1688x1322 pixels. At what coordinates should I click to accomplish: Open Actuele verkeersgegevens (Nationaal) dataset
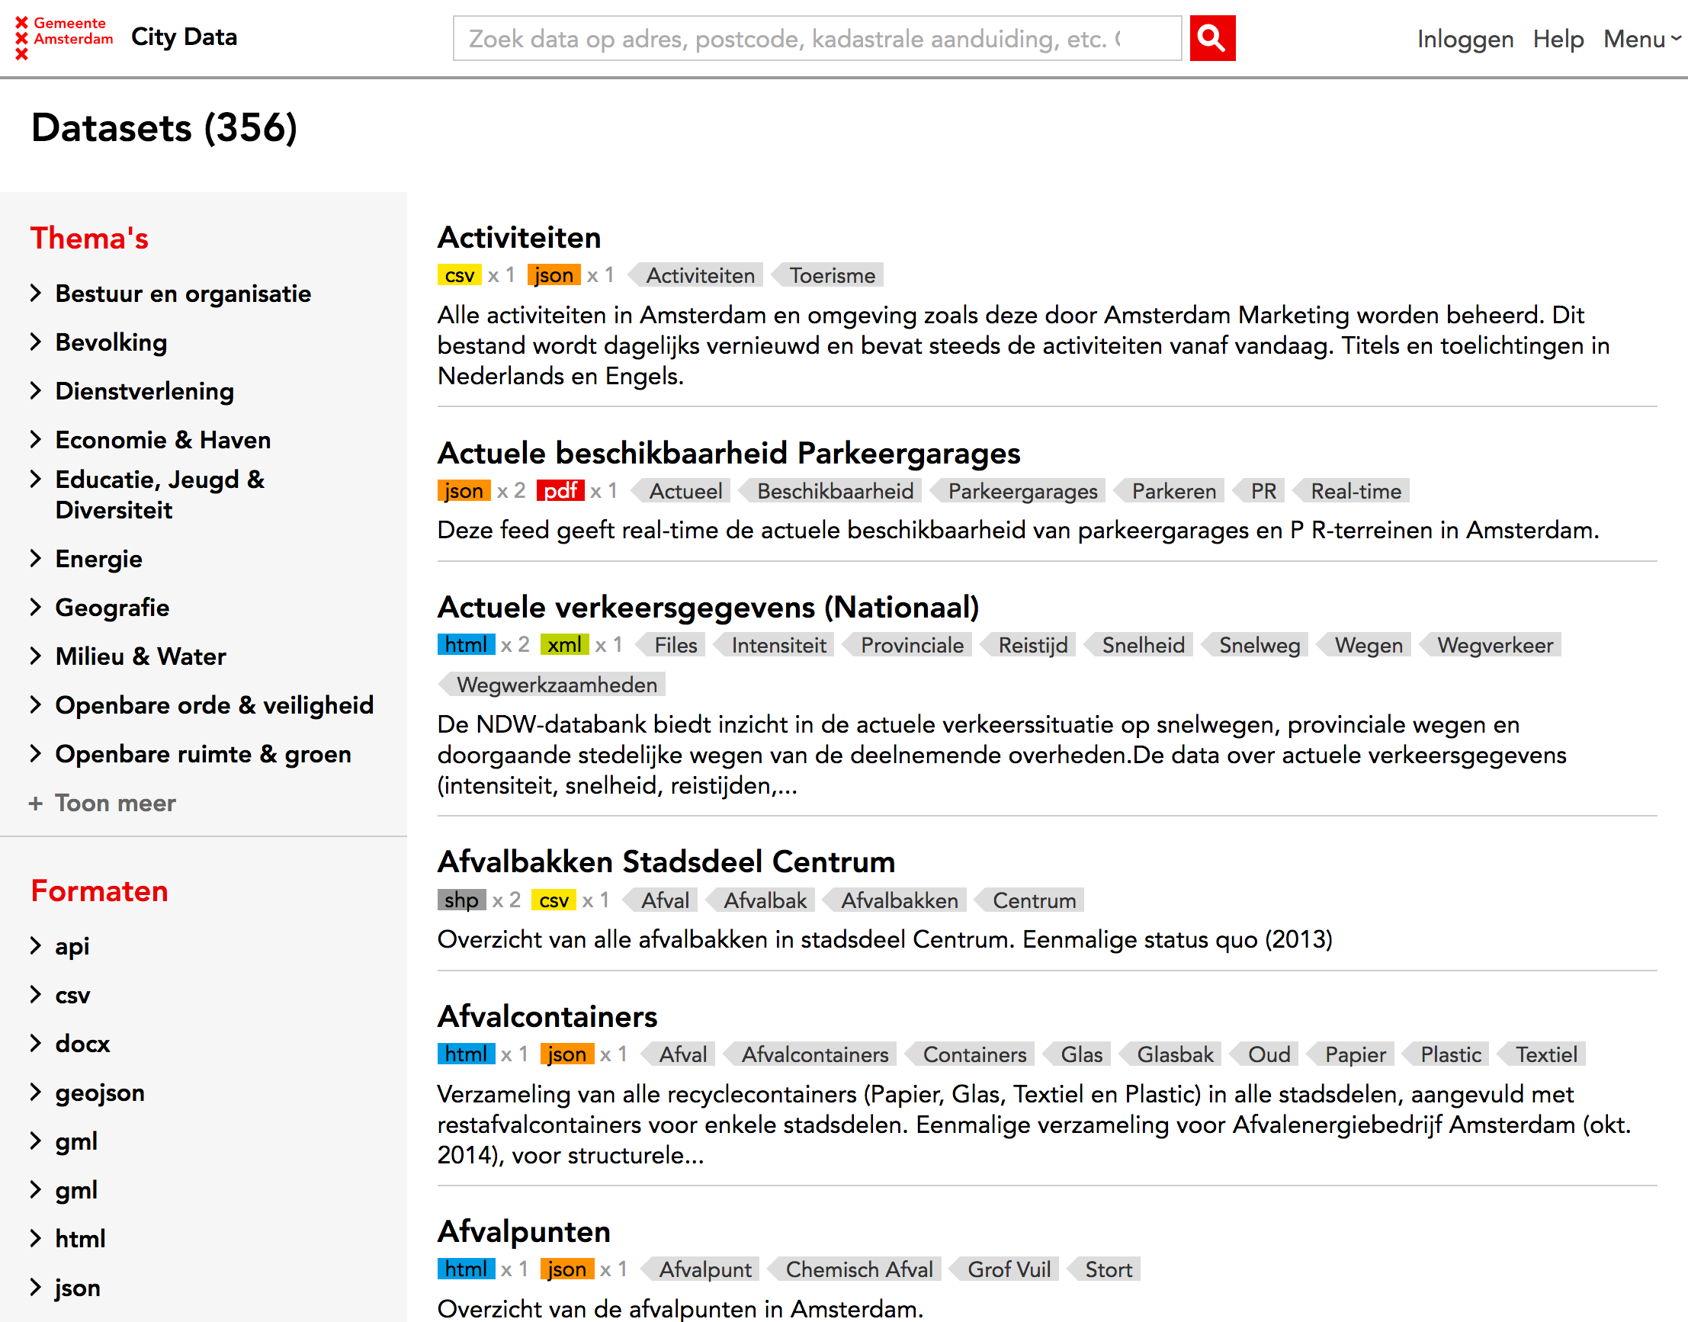[708, 607]
